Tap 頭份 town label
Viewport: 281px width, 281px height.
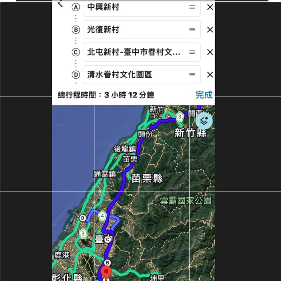click(145, 134)
